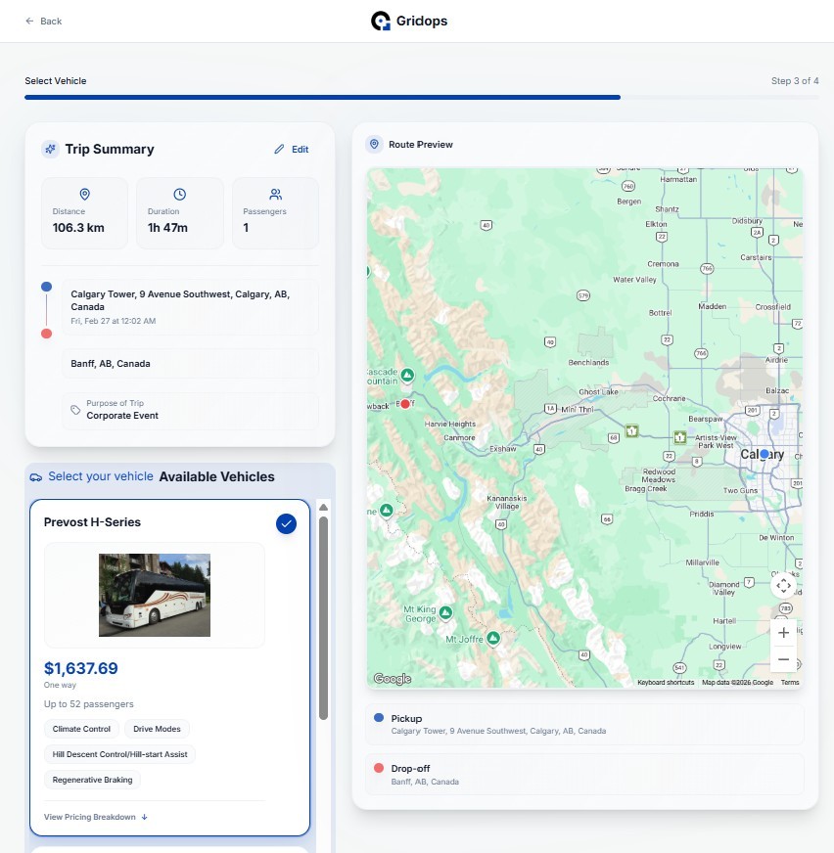Click the Mt Joffre peak marker
Screen dimensions: 834x853
click(493, 638)
